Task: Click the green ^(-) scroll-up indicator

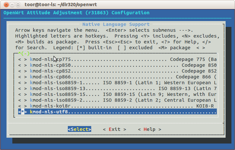Action: [x=24, y=53]
